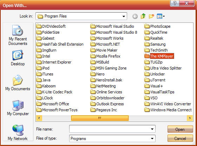Click the Orbitdownloader folder name

110,98
